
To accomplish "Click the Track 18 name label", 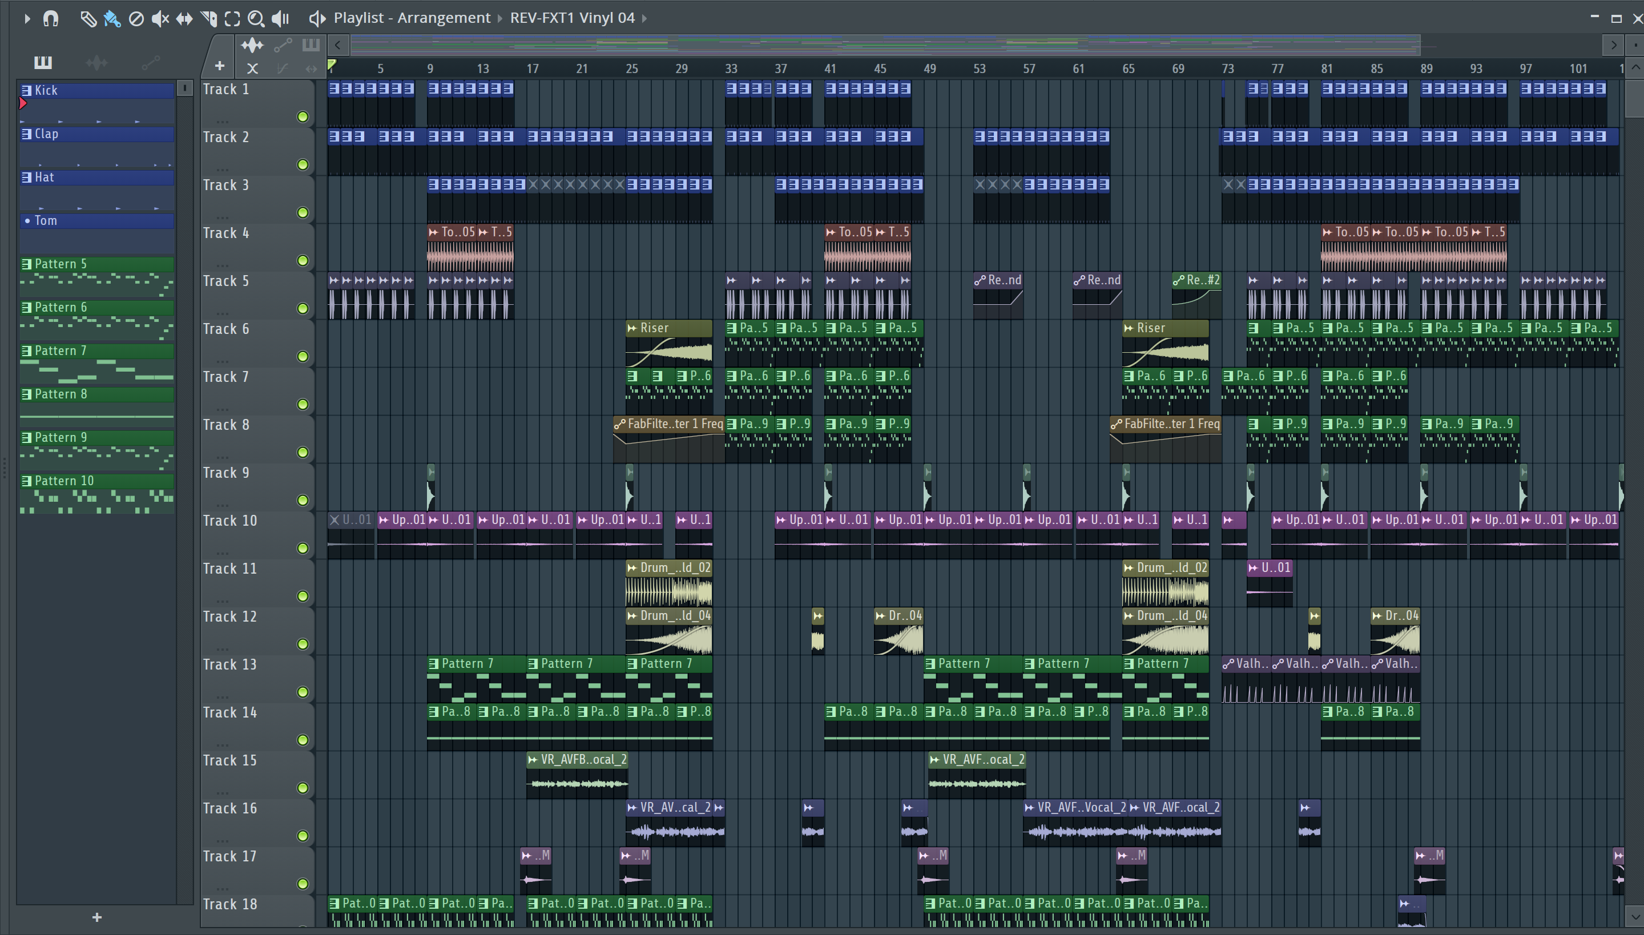I will click(x=230, y=904).
